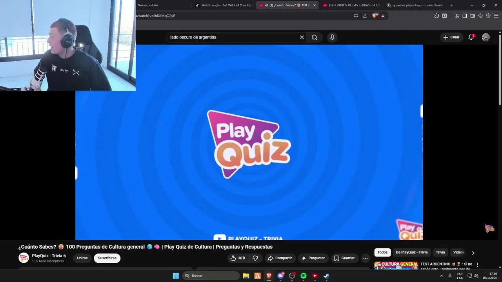Open a new browser tab with plus

tap(451, 5)
